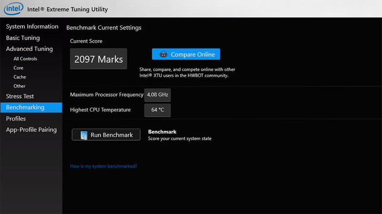This screenshot has height=214, width=382.
Task: Open the Profiles section
Action: 16,119
